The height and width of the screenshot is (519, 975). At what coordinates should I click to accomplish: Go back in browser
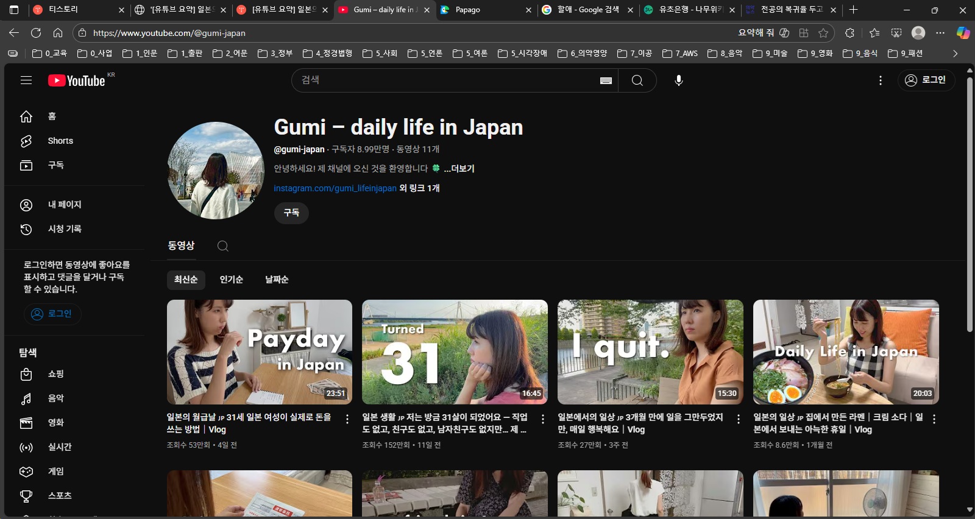14,33
